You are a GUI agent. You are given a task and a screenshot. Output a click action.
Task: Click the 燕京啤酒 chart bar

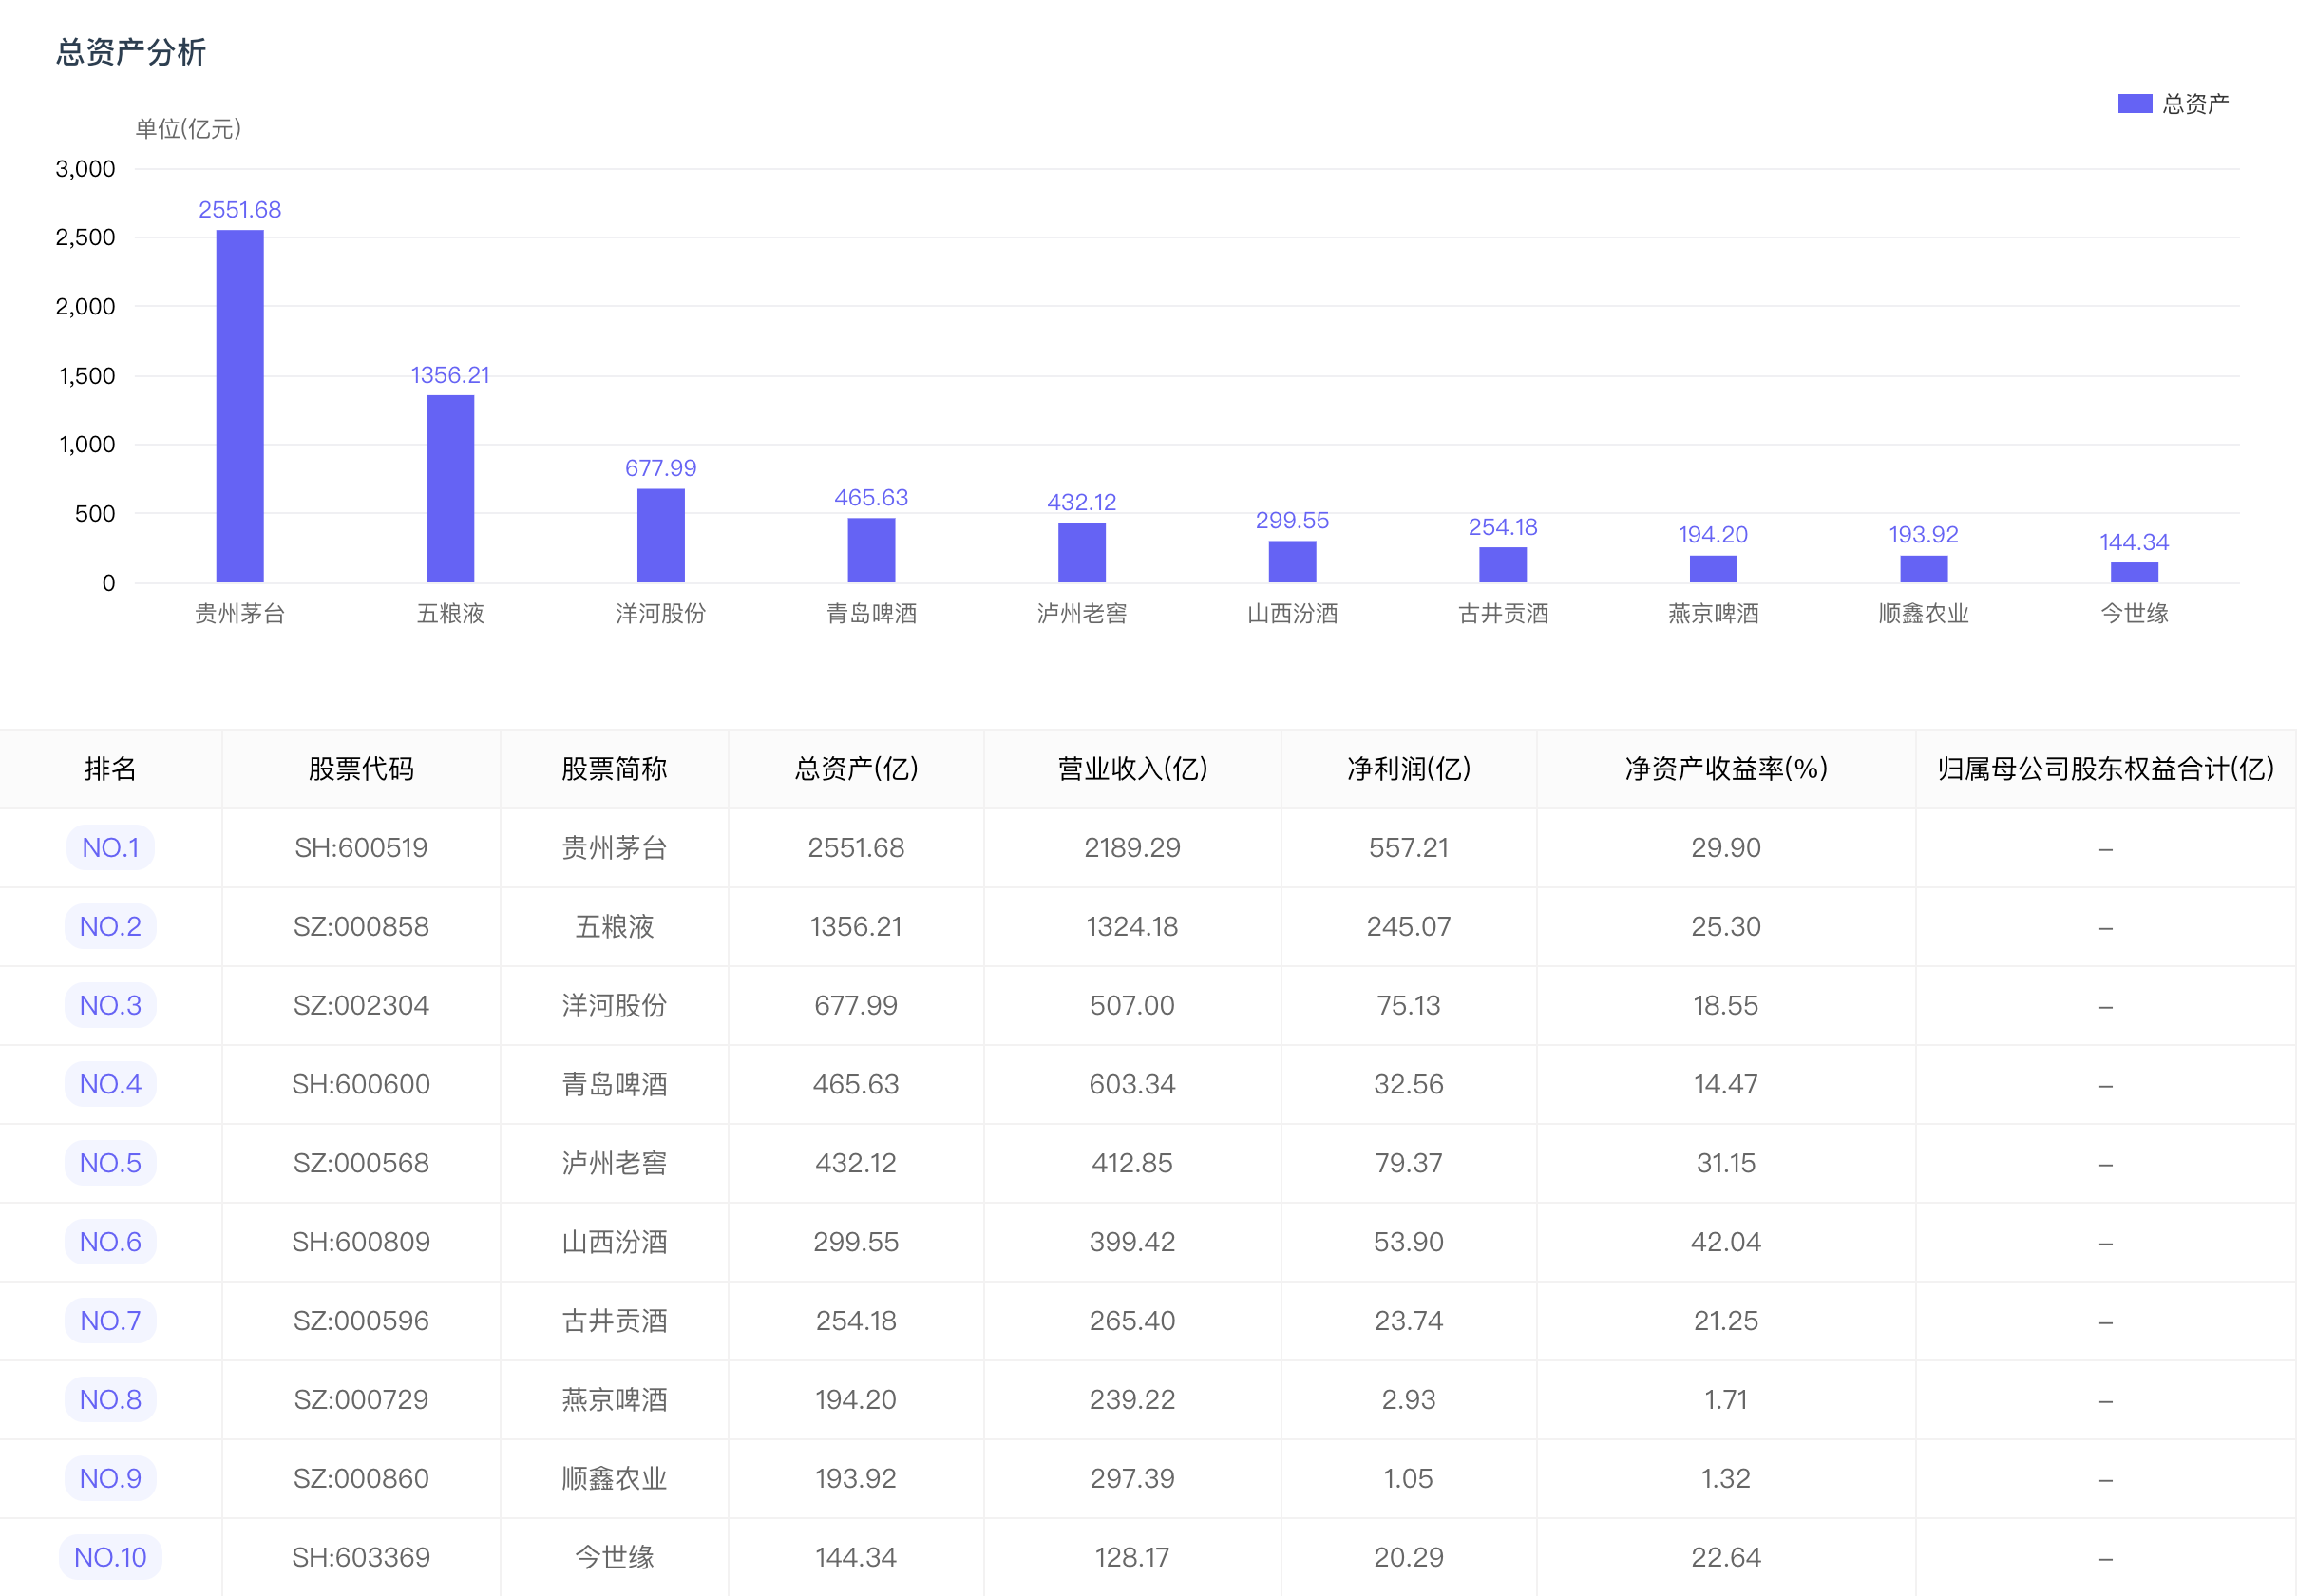1714,569
